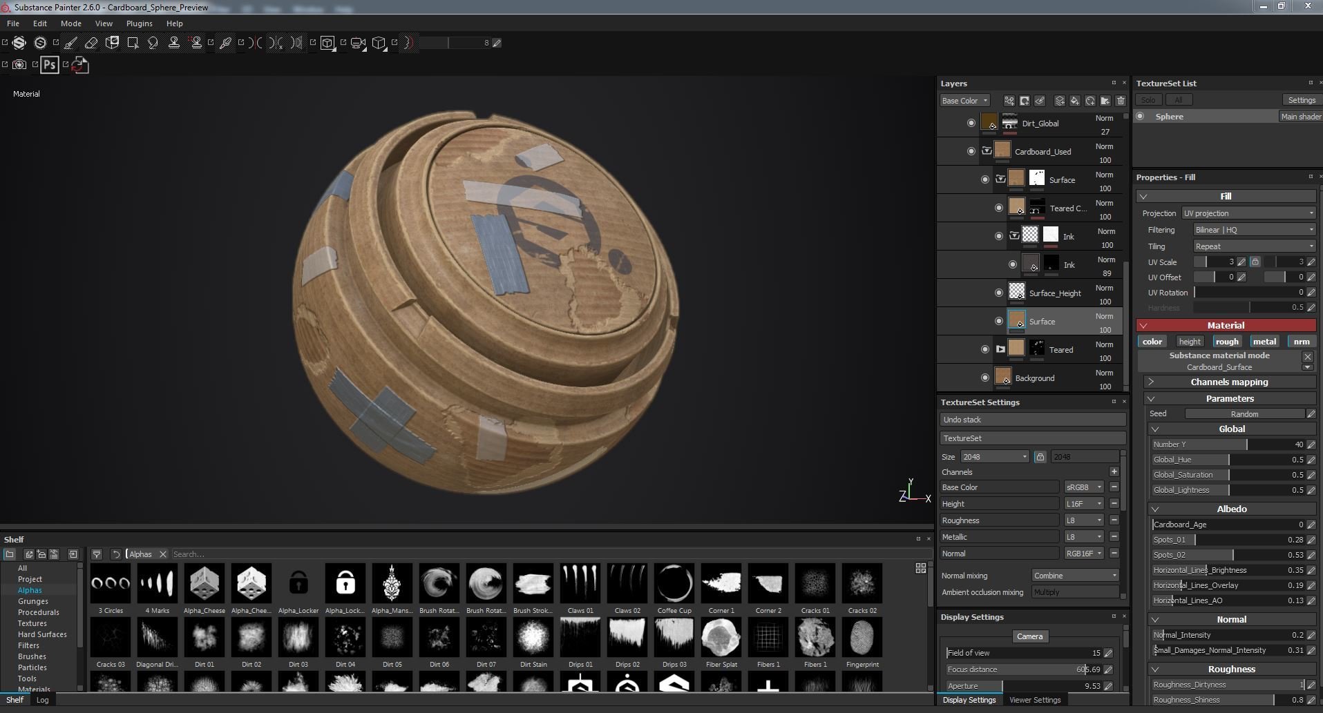Toggle the height channel in Material
1323x713 pixels.
pos(1189,341)
